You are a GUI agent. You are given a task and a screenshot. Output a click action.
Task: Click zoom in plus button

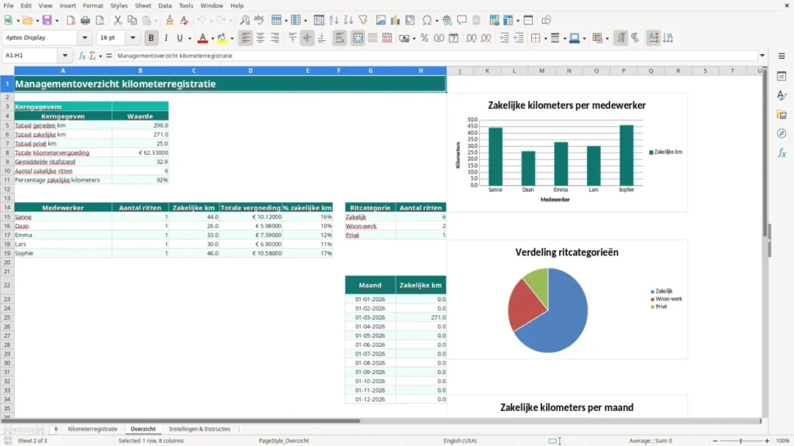(767, 441)
